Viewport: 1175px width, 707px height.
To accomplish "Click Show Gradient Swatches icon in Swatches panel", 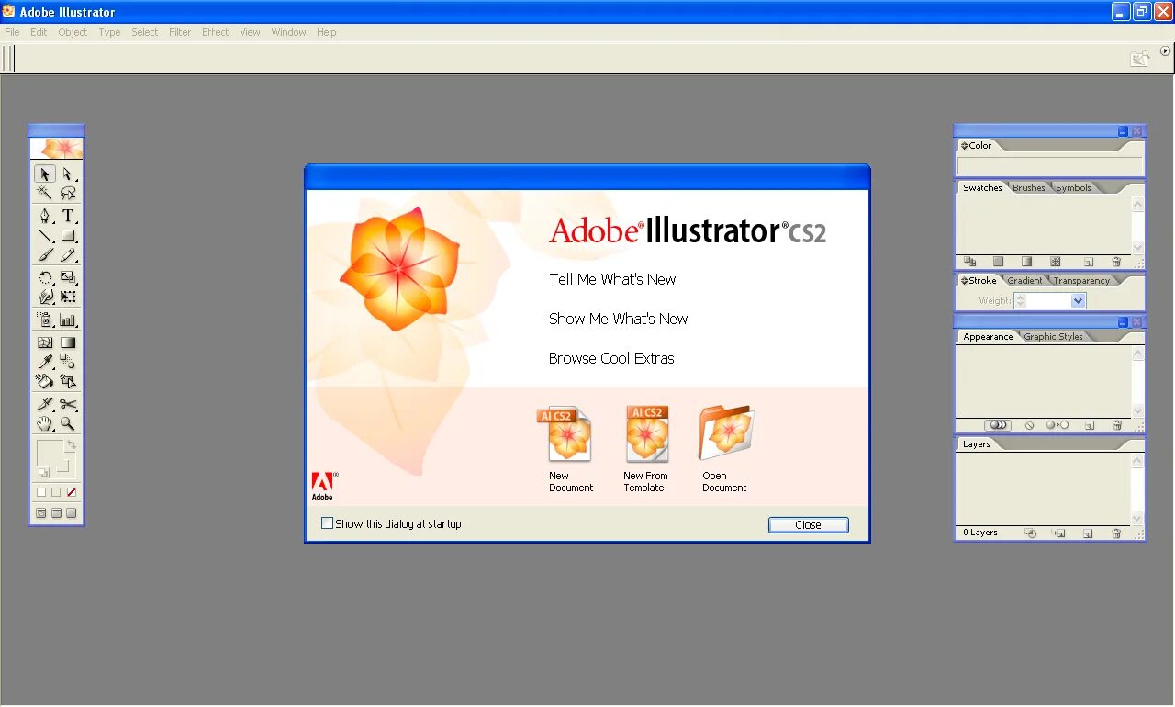I will tap(1027, 262).
